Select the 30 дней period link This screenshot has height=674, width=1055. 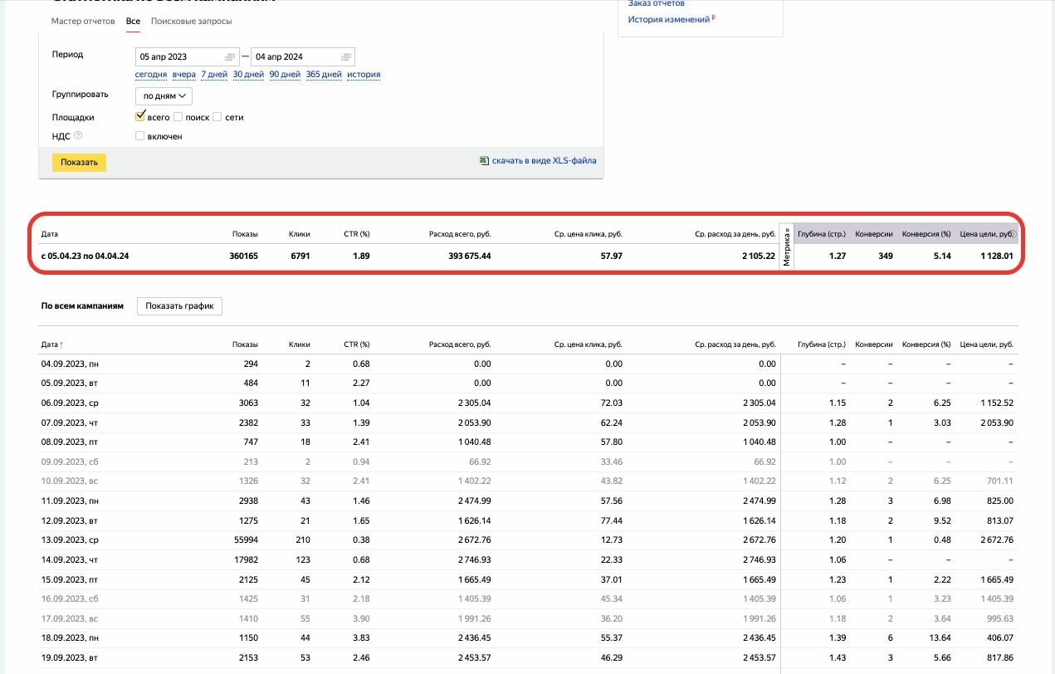tap(248, 75)
